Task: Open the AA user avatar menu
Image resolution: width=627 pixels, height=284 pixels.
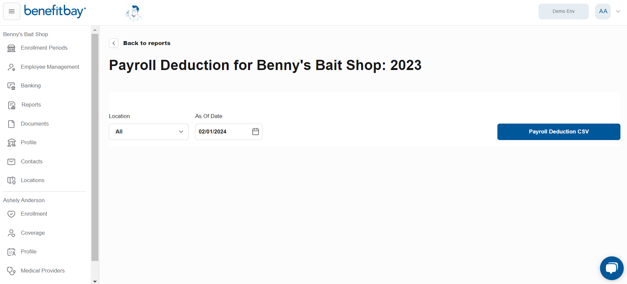Action: [x=603, y=12]
